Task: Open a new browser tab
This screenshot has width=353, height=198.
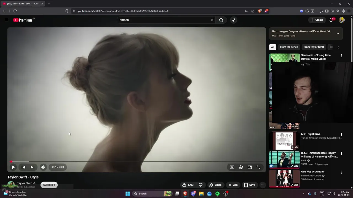Action: [x=49, y=4]
